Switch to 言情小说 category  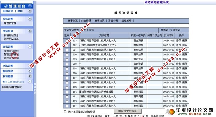point(113,21)
